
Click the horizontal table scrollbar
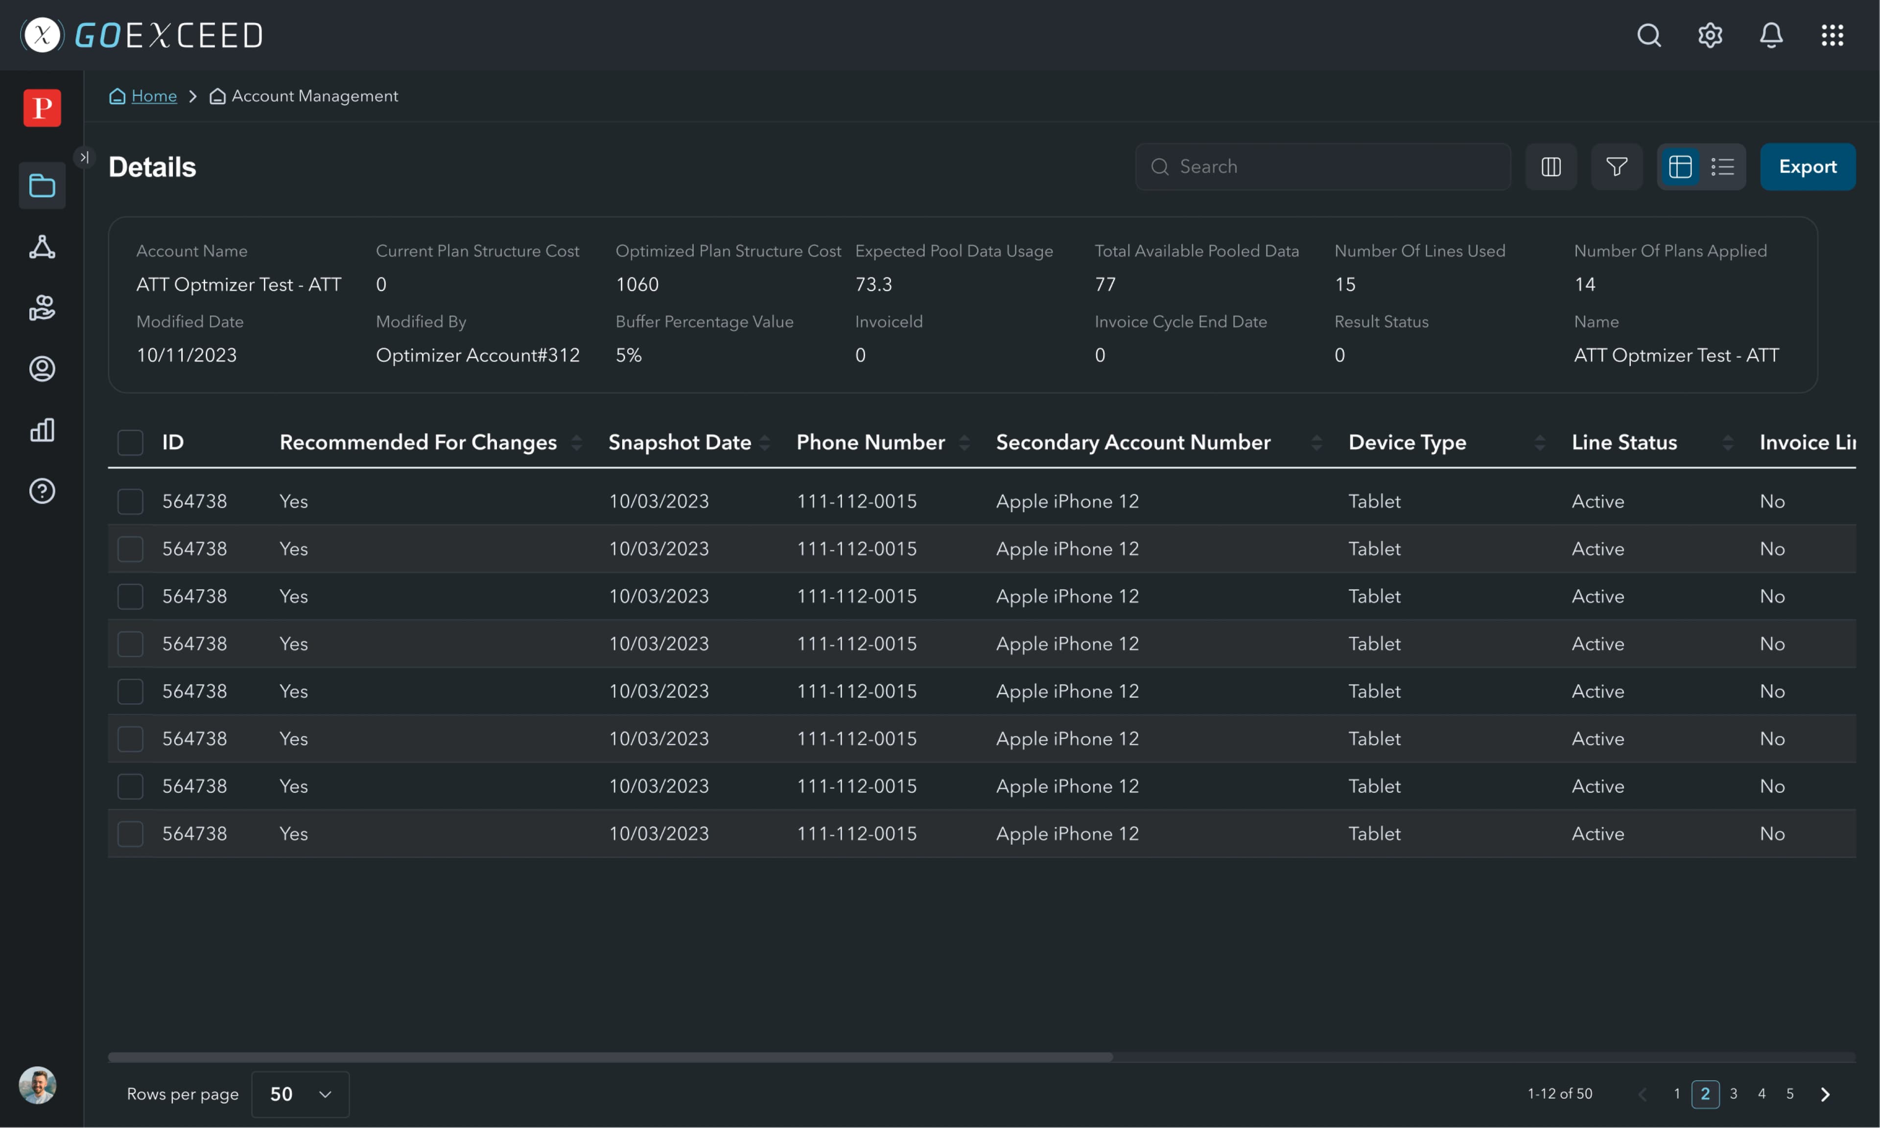click(x=610, y=1058)
